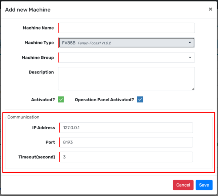The width and height of the screenshot is (218, 196).
Task: Focus the Description text area
Action: 126,78
